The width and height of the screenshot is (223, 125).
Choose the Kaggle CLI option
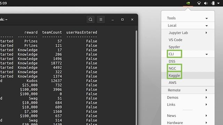(x=188, y=75)
